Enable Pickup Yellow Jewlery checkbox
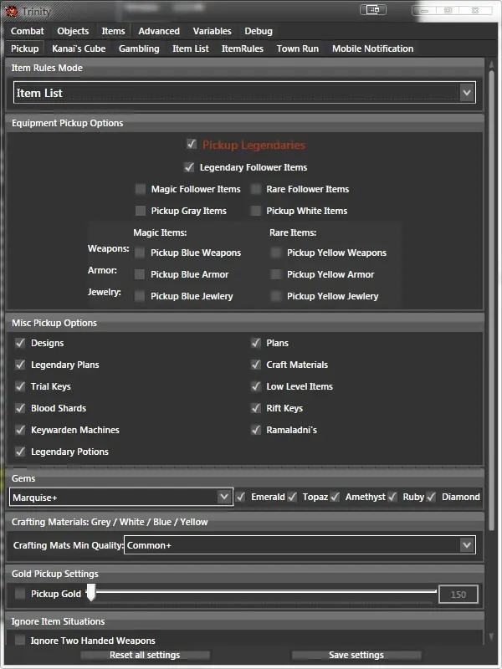This screenshot has height=669, width=502. click(x=276, y=296)
